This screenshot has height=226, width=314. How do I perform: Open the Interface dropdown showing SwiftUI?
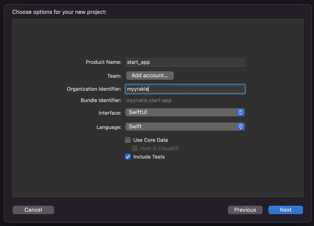coord(184,113)
